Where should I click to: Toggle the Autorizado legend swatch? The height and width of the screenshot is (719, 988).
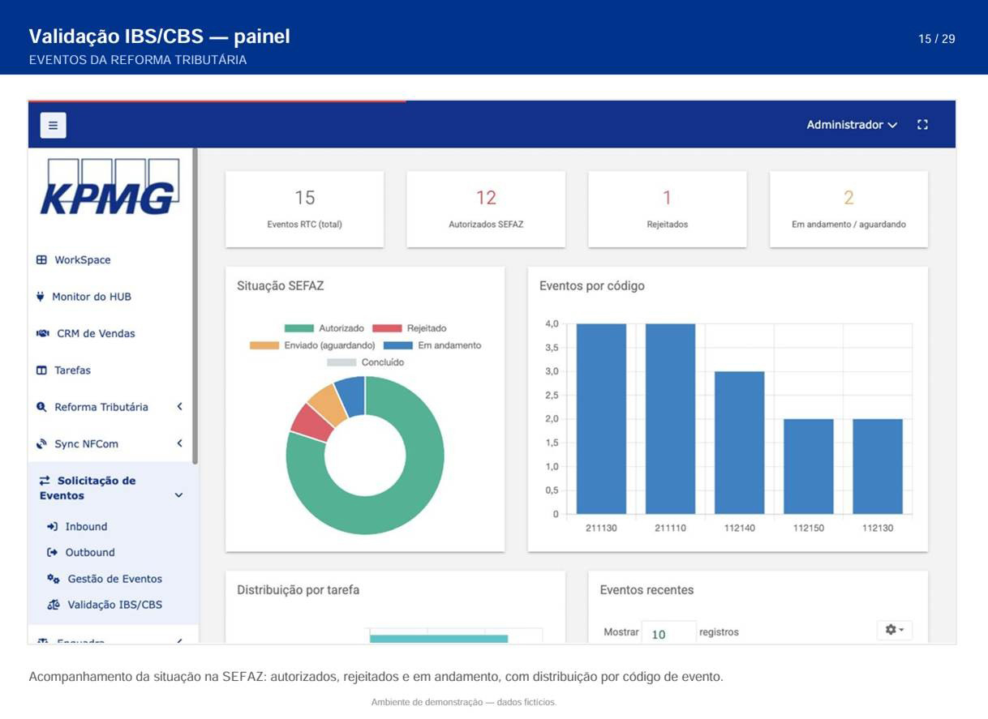299,328
